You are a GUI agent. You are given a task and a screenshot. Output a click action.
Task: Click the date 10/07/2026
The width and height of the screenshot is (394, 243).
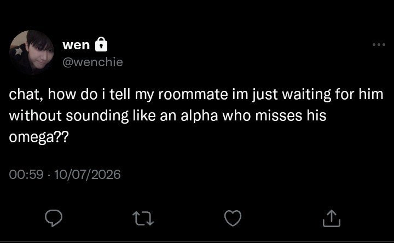tap(88, 175)
